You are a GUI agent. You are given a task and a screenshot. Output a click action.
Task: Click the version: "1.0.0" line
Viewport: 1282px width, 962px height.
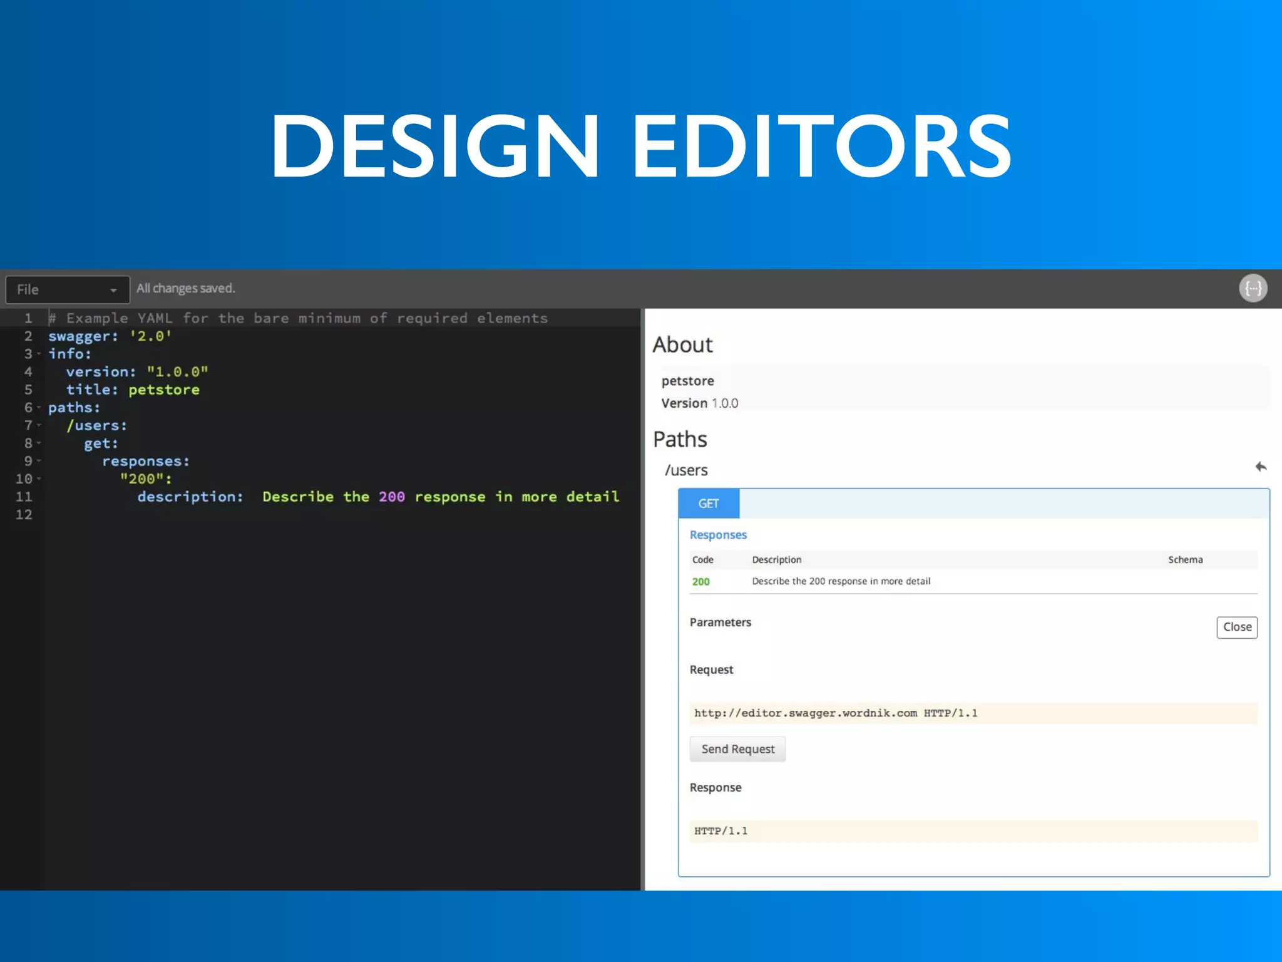pyautogui.click(x=137, y=372)
